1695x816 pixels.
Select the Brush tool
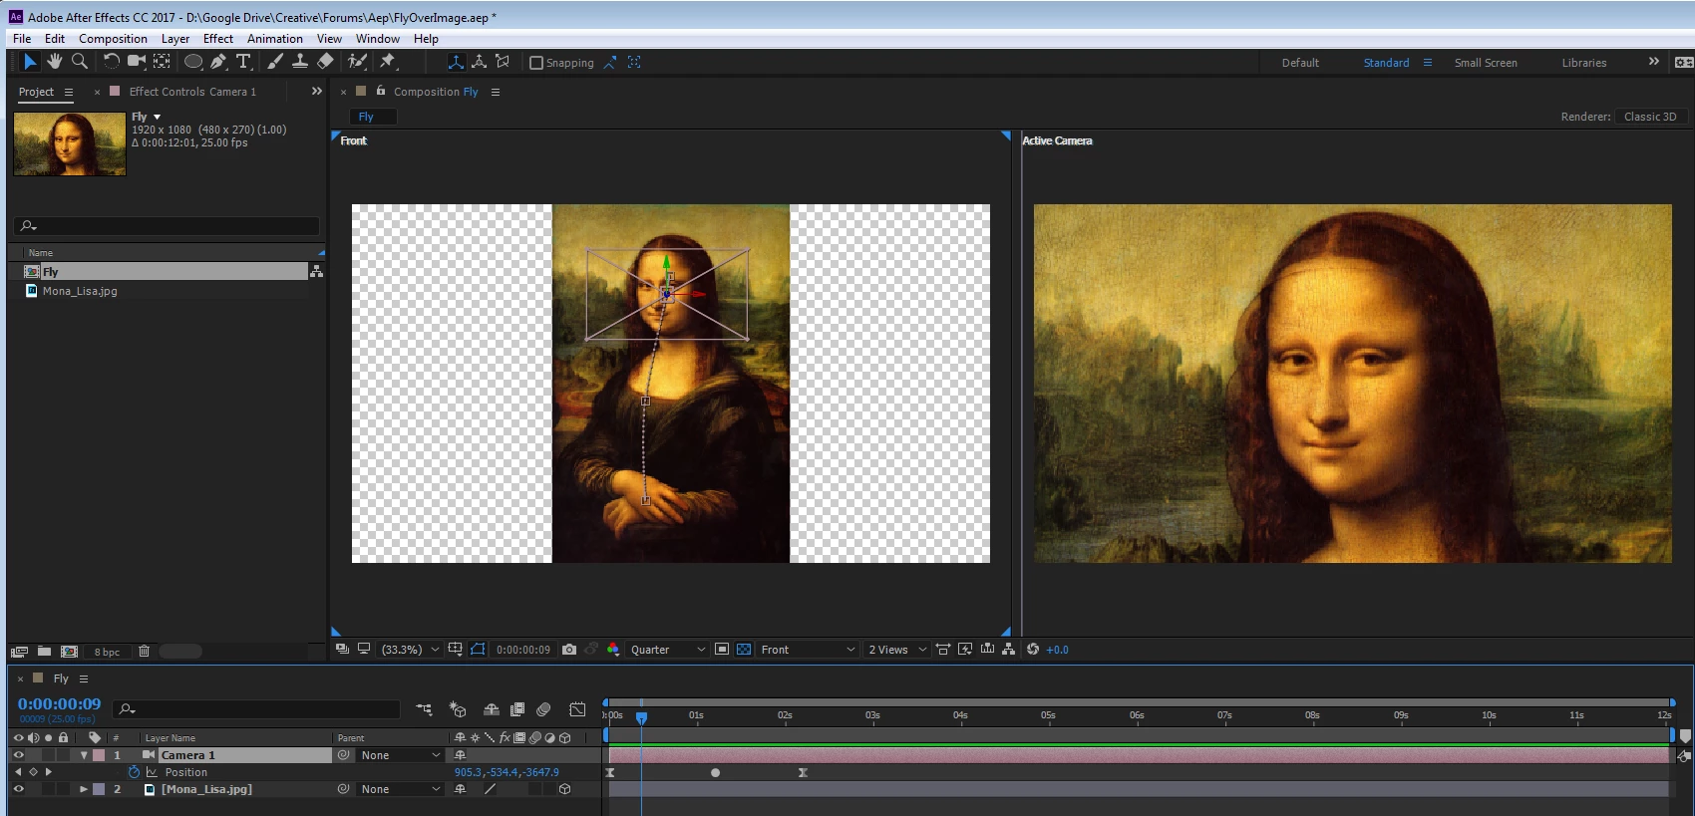(x=275, y=62)
